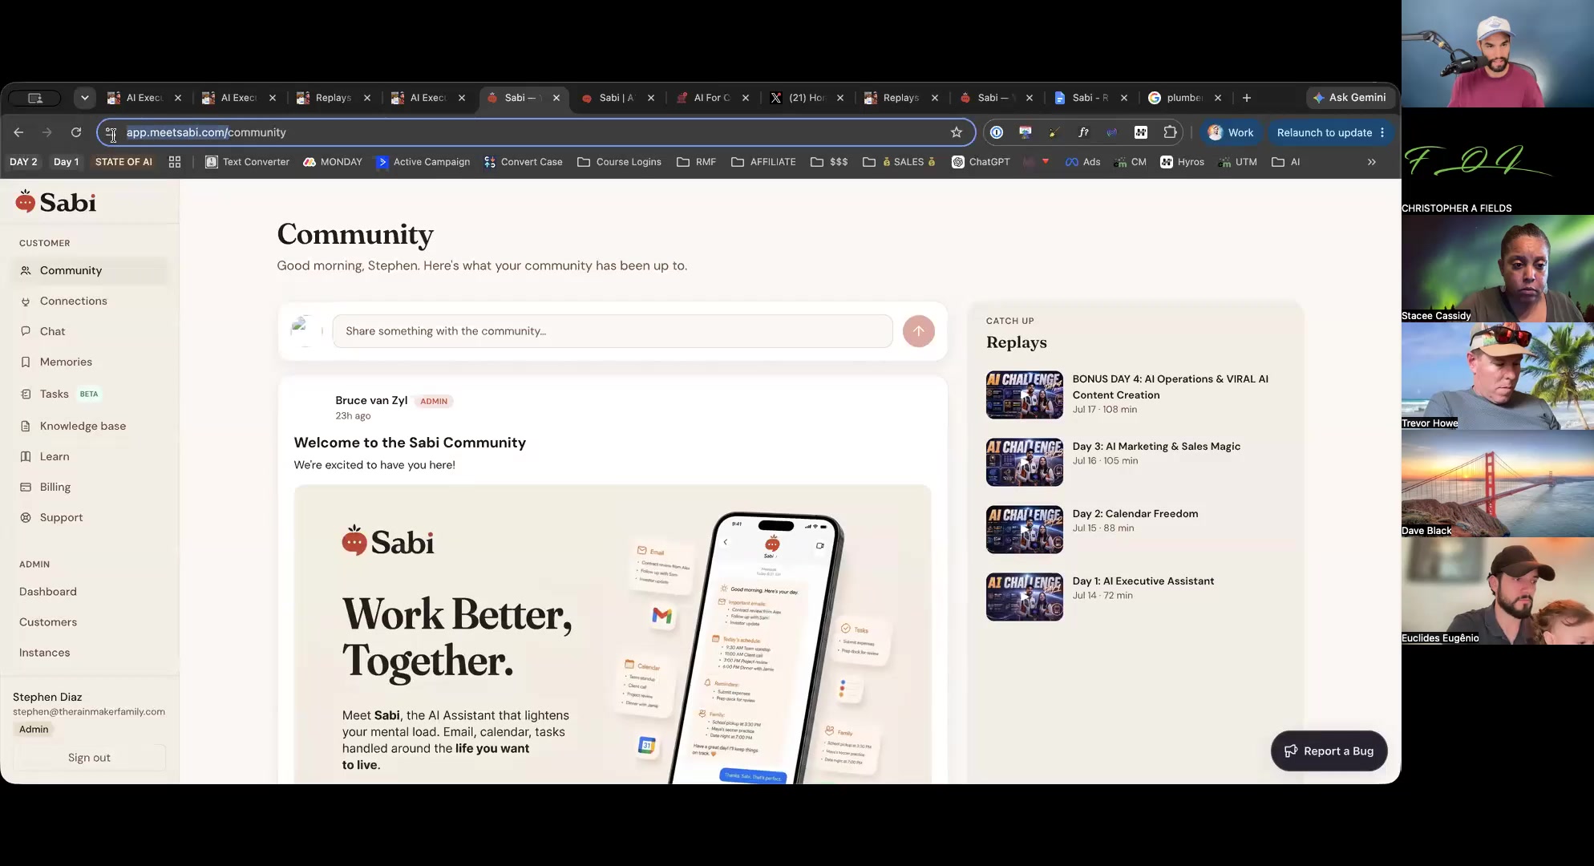
Task: Click the fx extension icon
Action: tap(1083, 132)
